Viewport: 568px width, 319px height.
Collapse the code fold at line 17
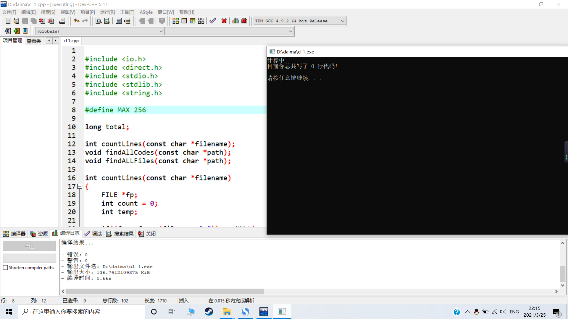click(80, 186)
